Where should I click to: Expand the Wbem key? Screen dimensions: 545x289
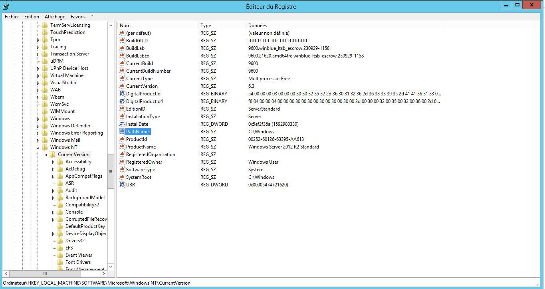coord(38,97)
